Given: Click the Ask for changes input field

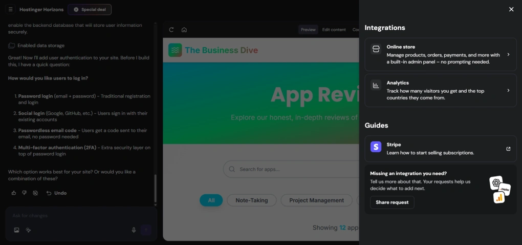Looking at the screenshot, I should (x=77, y=216).
